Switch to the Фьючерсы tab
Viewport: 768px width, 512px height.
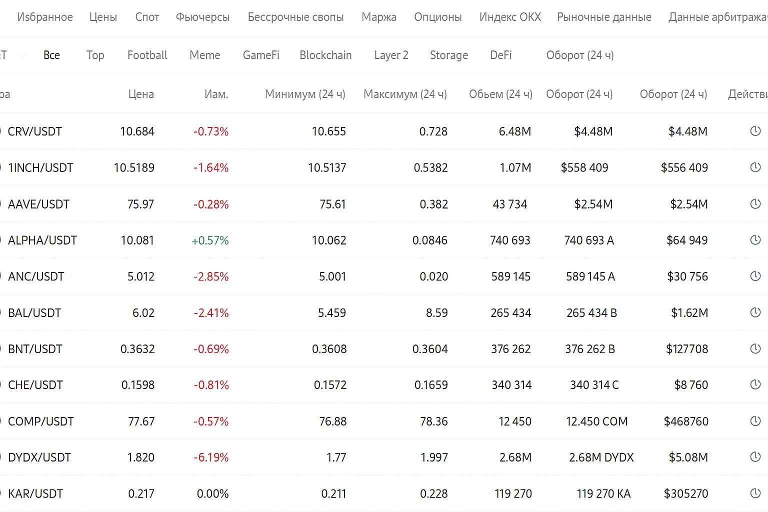pyautogui.click(x=202, y=17)
